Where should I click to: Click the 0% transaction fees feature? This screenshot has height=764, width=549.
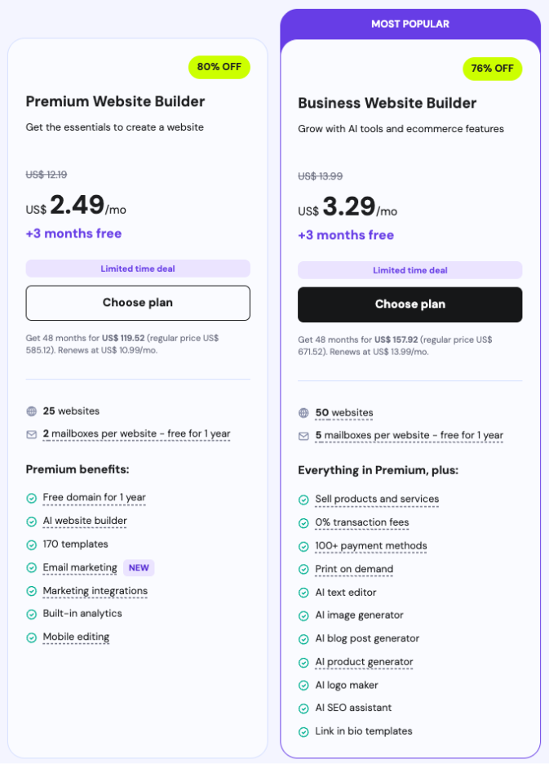[362, 522]
